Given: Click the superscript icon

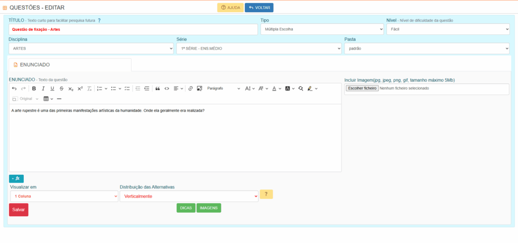Looking at the screenshot, I should coord(80,88).
